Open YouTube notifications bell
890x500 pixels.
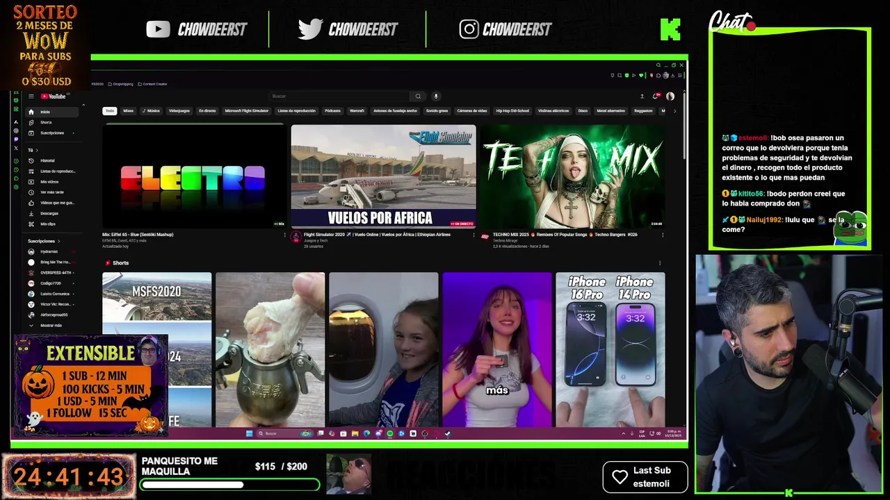tap(655, 97)
